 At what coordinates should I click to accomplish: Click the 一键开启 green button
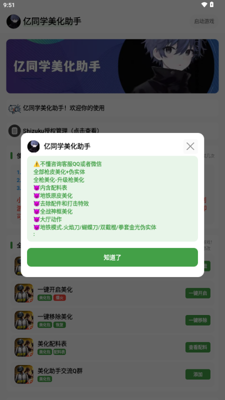coord(198,293)
